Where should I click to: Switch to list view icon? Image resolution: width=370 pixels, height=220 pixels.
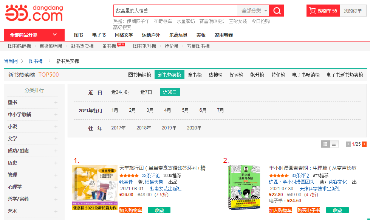(x=334, y=144)
